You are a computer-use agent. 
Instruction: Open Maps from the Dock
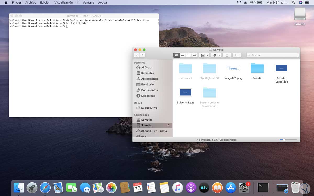(98, 188)
